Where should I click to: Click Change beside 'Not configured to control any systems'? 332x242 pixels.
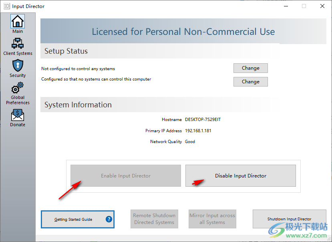click(x=250, y=68)
